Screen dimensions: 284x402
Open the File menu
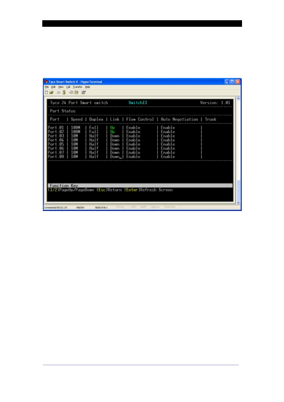[47, 87]
